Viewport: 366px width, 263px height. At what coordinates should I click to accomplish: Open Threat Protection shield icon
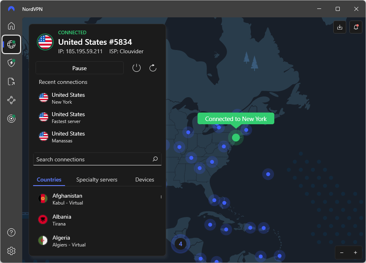point(11,63)
